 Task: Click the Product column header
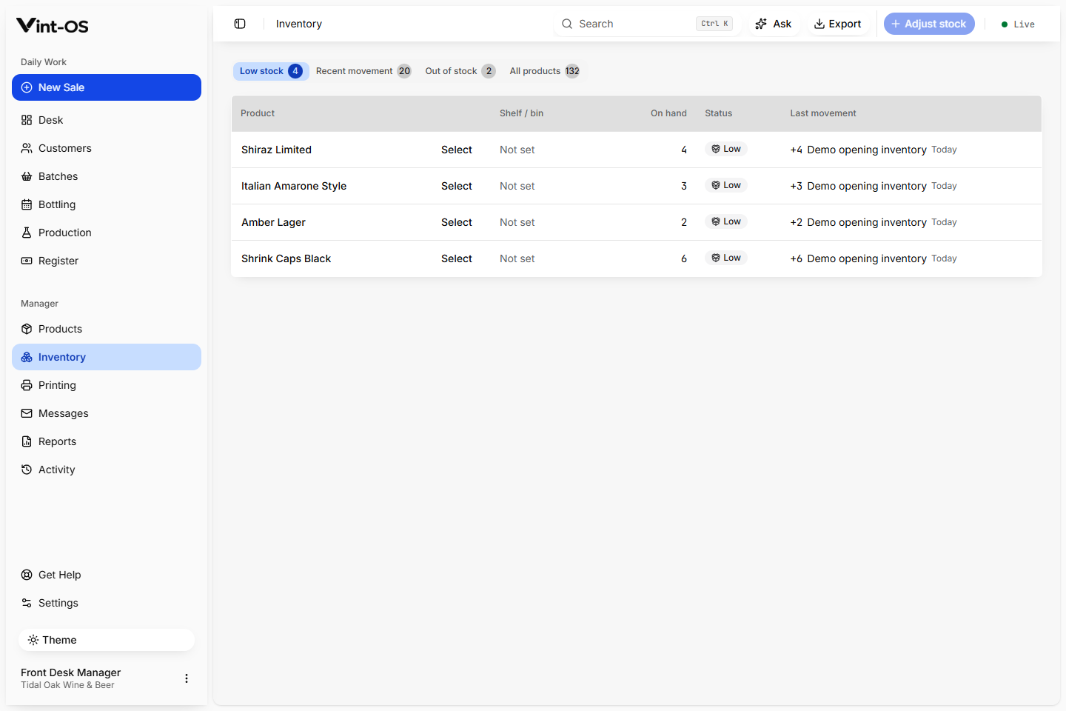[x=258, y=113]
